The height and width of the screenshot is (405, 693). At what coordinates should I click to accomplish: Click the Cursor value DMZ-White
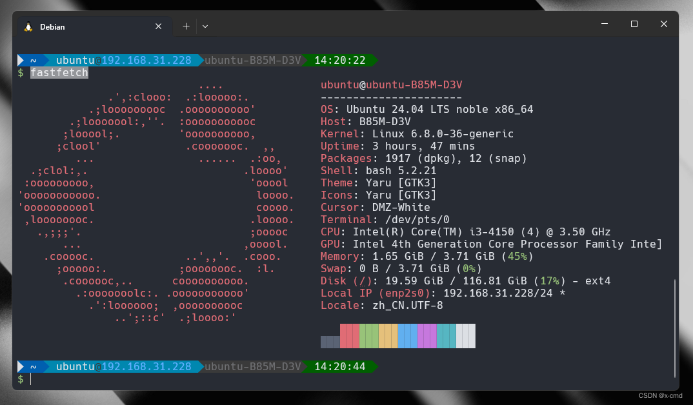click(401, 207)
